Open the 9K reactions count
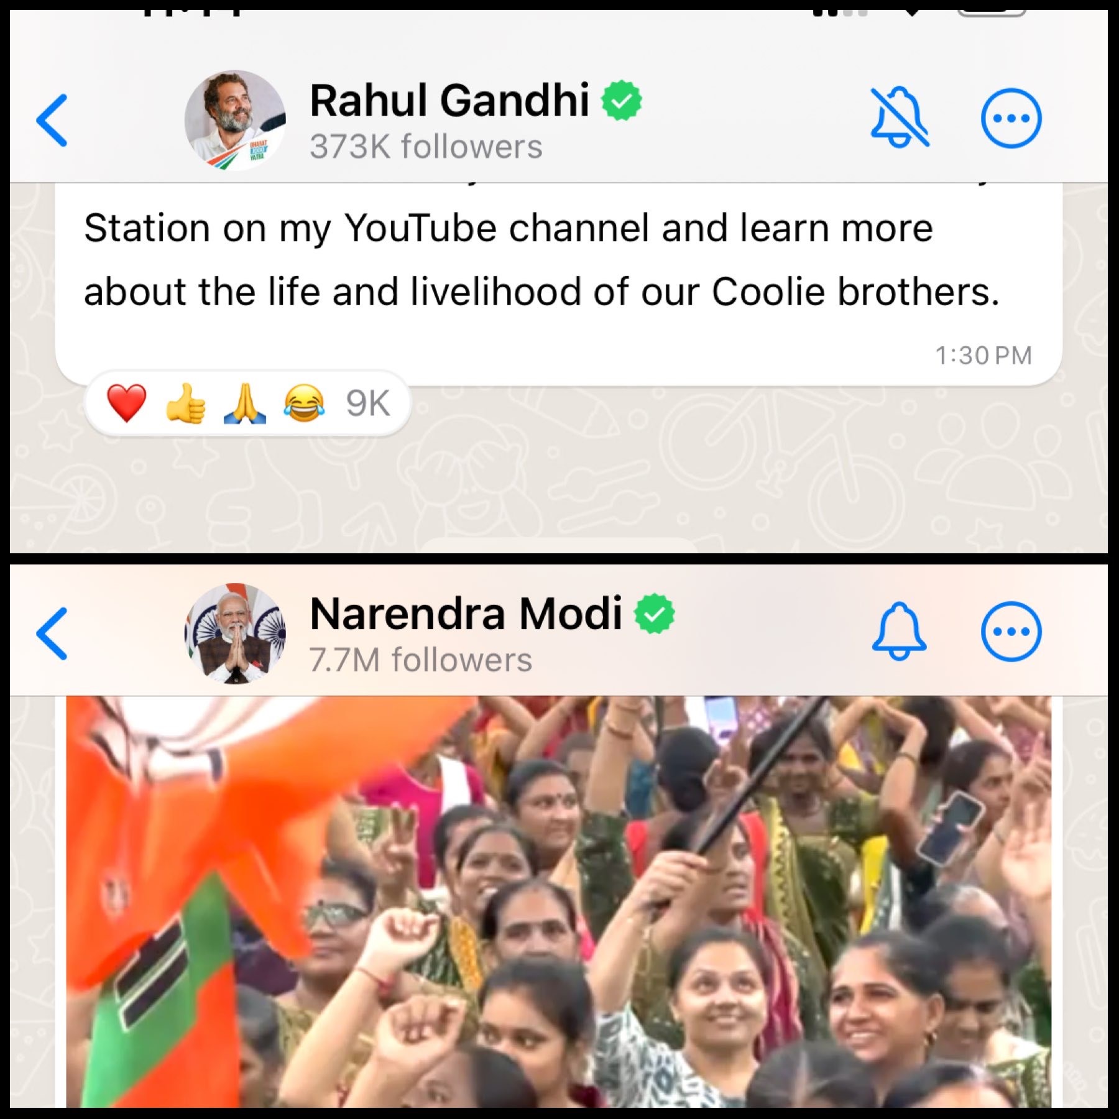Viewport: 1119px width, 1119px height. 368,403
